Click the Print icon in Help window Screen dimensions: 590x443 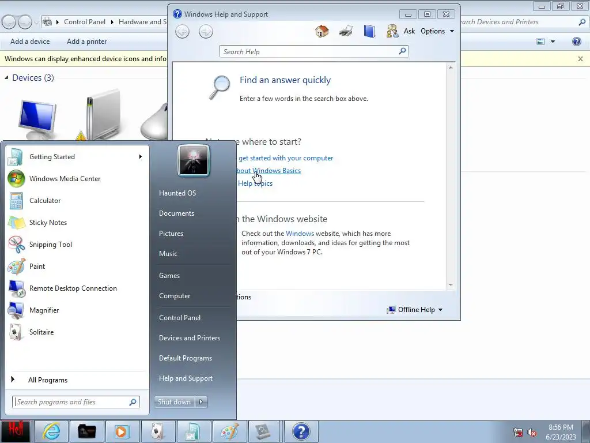click(346, 31)
